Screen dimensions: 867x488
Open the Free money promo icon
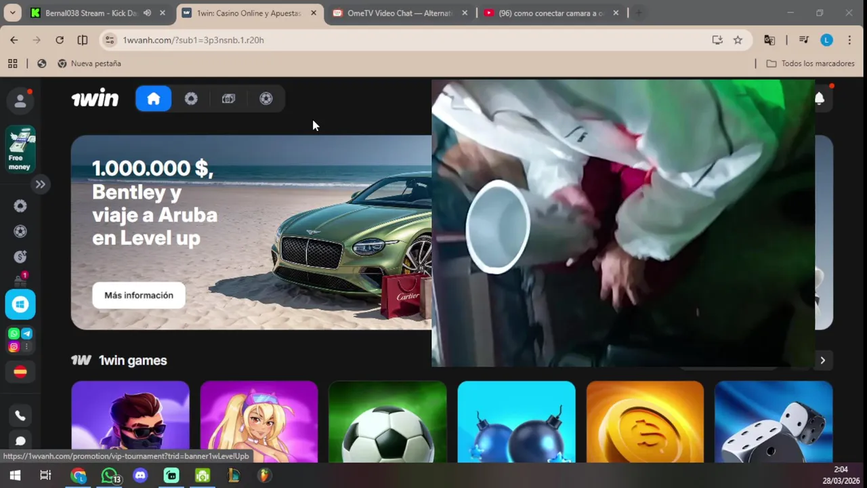click(x=20, y=149)
